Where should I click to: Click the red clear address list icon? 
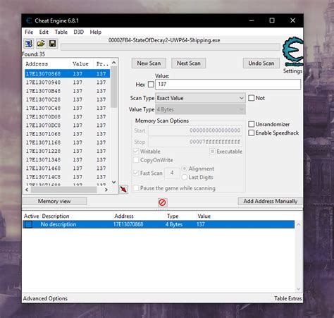[162, 202]
